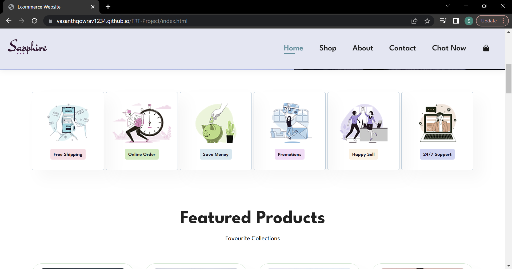The width and height of the screenshot is (512, 269).
Task: Select Shop in the navigation menu
Action: point(328,48)
